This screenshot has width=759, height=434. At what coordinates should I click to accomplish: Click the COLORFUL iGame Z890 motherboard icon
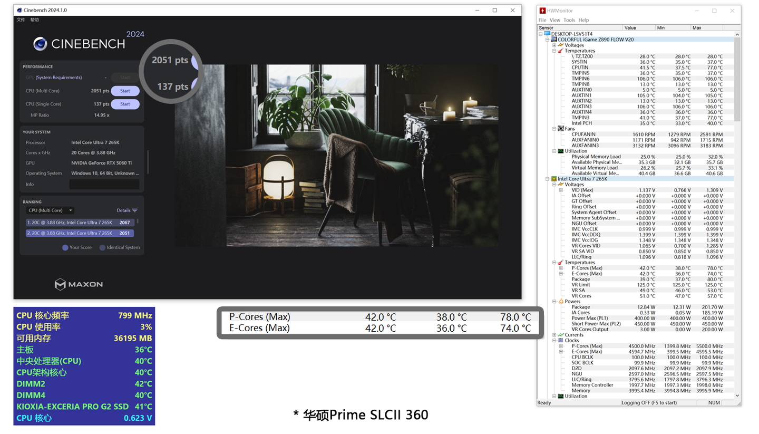pyautogui.click(x=554, y=40)
